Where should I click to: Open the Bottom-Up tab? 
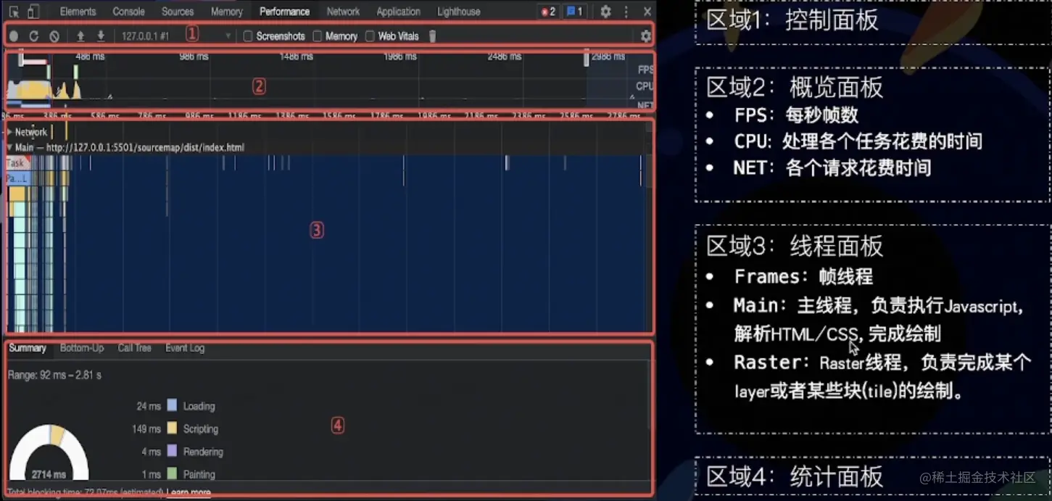click(82, 348)
